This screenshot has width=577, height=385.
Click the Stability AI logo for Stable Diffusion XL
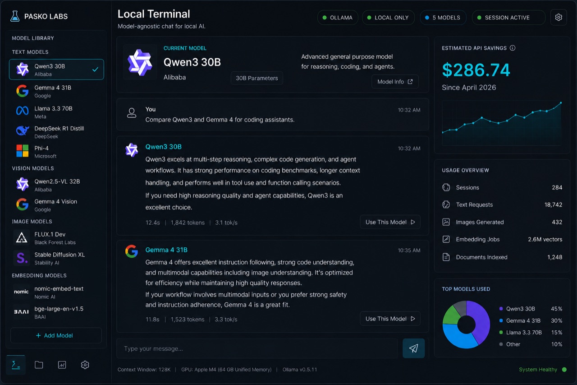(x=21, y=258)
